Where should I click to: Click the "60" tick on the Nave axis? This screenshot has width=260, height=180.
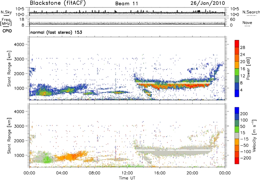[233, 19]
